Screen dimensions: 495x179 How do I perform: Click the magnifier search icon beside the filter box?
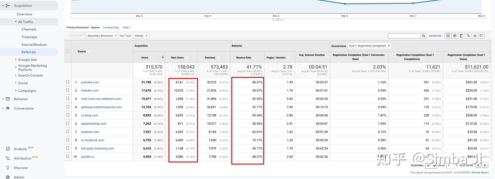[424, 36]
